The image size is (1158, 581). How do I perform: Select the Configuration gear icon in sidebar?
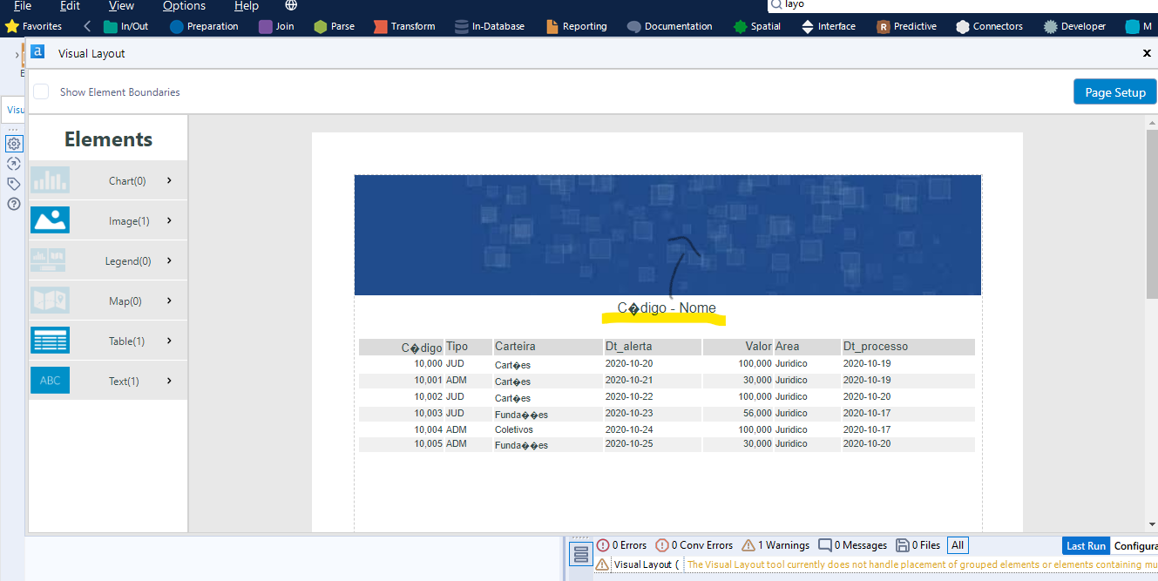pyautogui.click(x=14, y=143)
